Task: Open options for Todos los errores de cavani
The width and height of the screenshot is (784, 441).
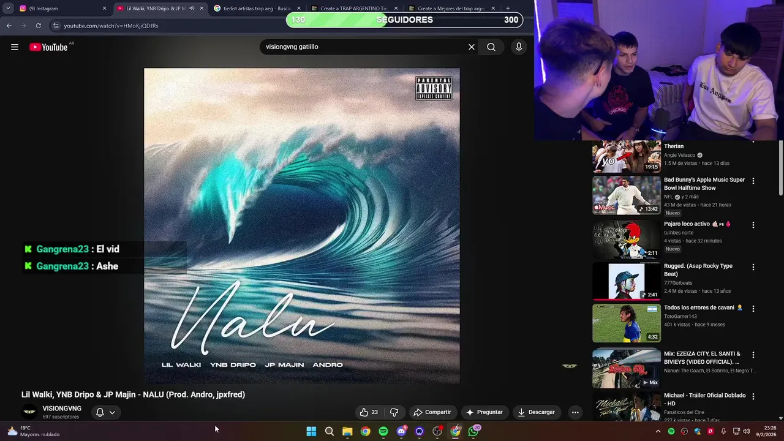Action: [x=753, y=309]
